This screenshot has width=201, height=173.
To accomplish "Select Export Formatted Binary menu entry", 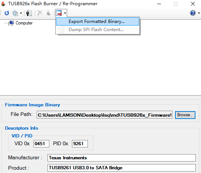I will pyautogui.click(x=98, y=21).
